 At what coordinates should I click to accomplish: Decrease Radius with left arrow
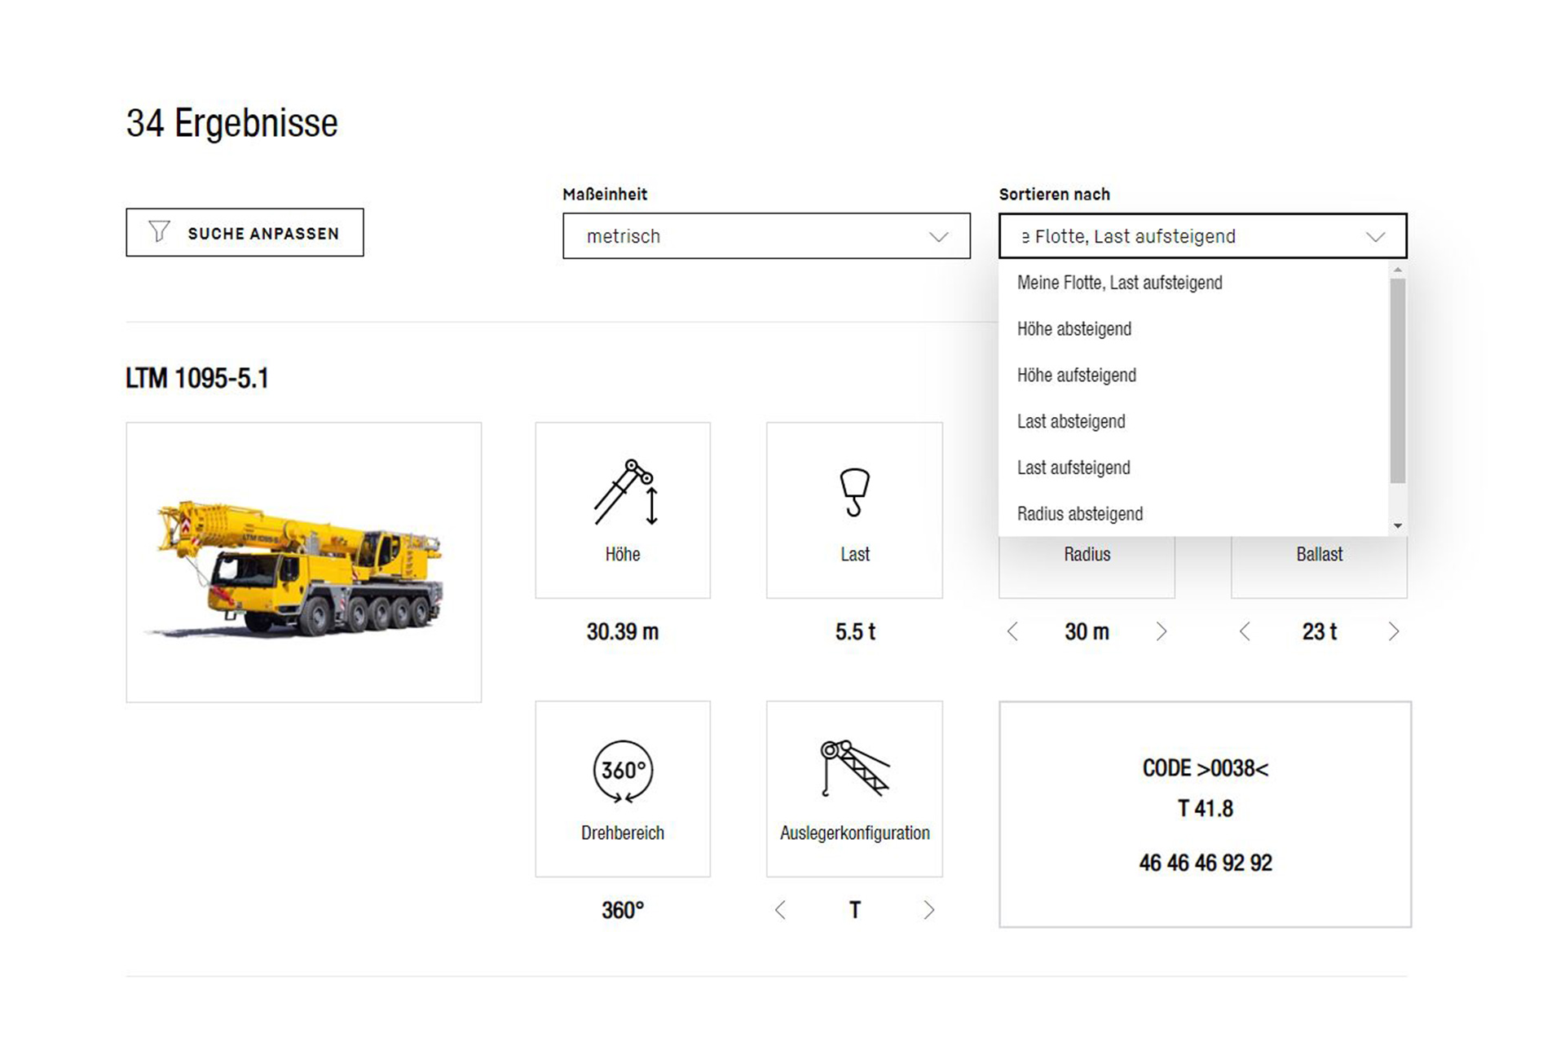1012,631
